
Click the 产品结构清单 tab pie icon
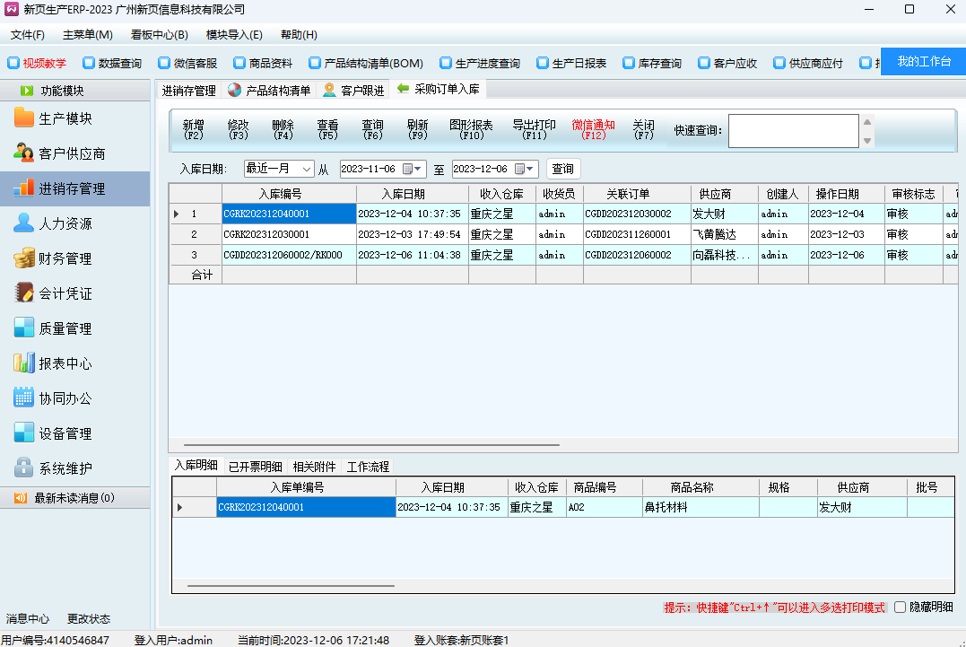(x=234, y=90)
